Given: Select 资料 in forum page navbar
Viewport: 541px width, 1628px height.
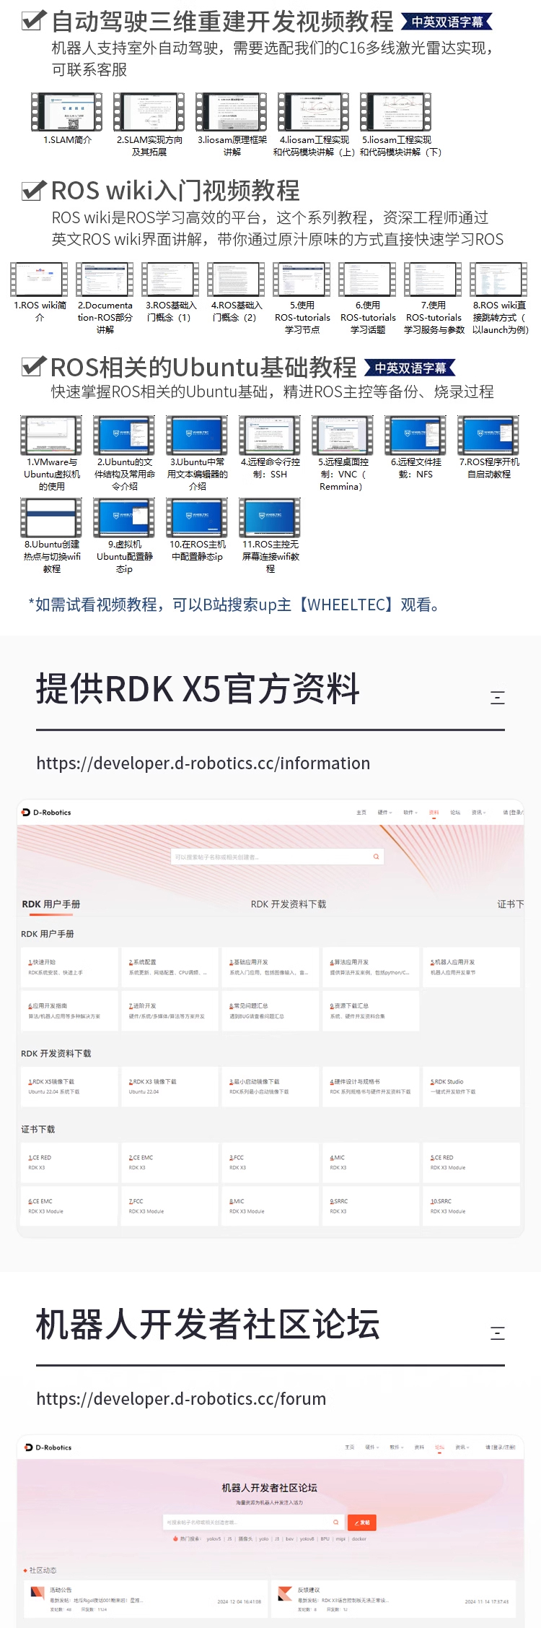Looking at the screenshot, I should click(x=419, y=1447).
